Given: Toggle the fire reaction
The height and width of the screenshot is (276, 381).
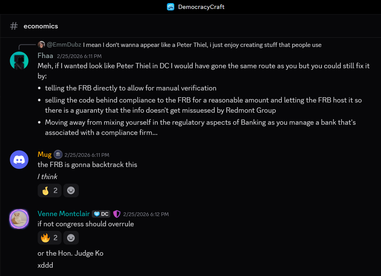Looking at the screenshot, I should coord(49,238).
